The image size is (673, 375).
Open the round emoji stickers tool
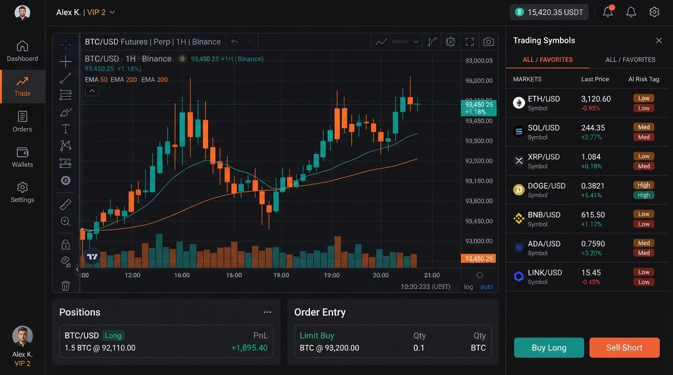click(66, 181)
